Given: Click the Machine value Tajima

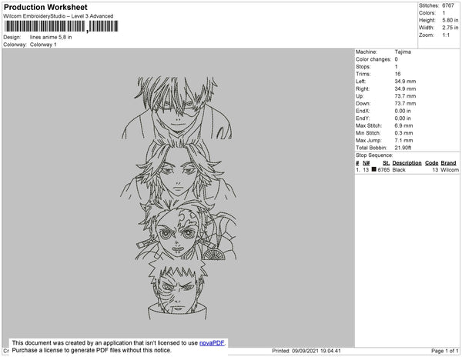Looking at the screenshot, I should pyautogui.click(x=403, y=52).
